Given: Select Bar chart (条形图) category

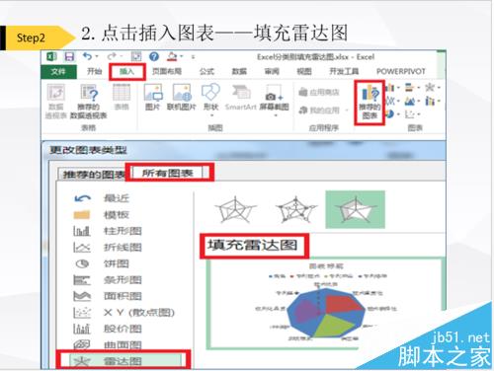Looking at the screenshot, I should [108, 280].
